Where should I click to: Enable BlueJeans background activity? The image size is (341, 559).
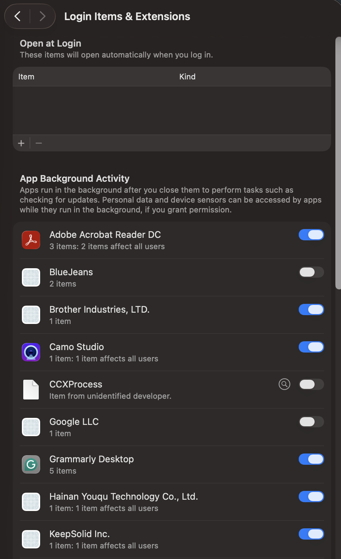[x=311, y=272]
